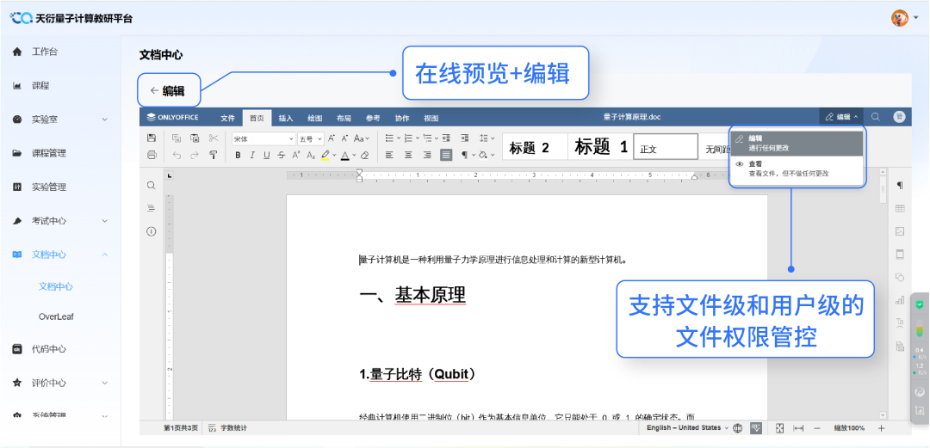Open Table settings in the right sidebar
This screenshot has height=448, width=930.
(900, 208)
